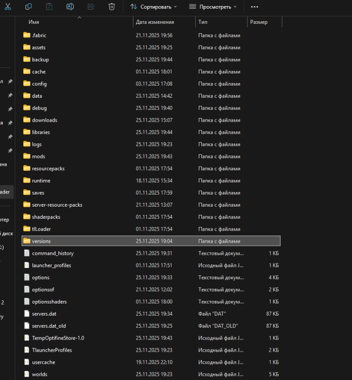Select the saves folder icon
352x380 pixels.
[27, 193]
